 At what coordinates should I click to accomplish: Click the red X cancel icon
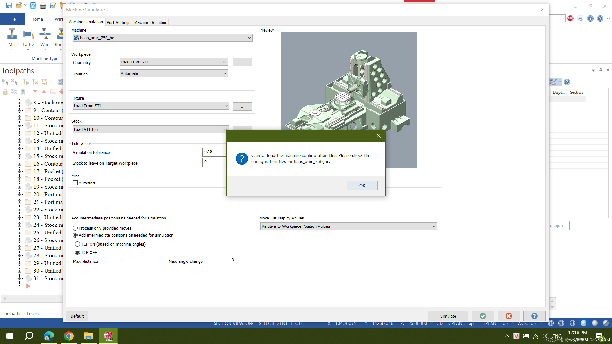[x=508, y=316]
